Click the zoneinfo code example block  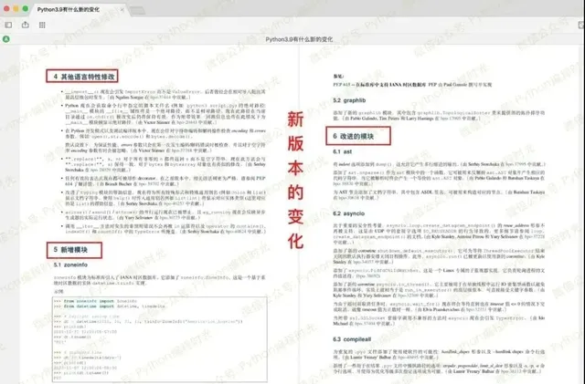point(160,339)
